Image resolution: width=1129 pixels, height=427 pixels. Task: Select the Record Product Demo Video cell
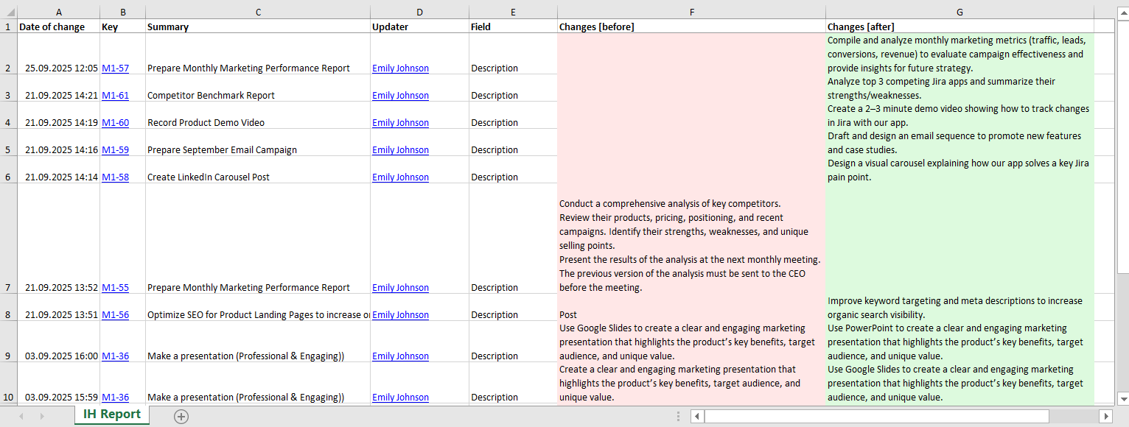(x=258, y=123)
